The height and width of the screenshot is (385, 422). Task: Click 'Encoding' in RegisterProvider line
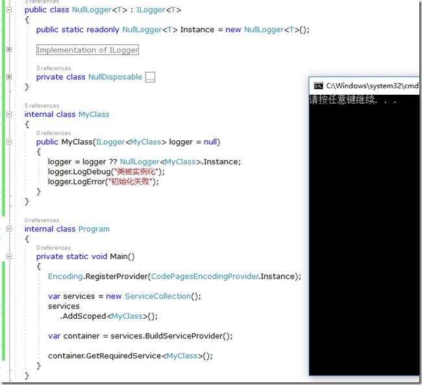tap(65, 277)
